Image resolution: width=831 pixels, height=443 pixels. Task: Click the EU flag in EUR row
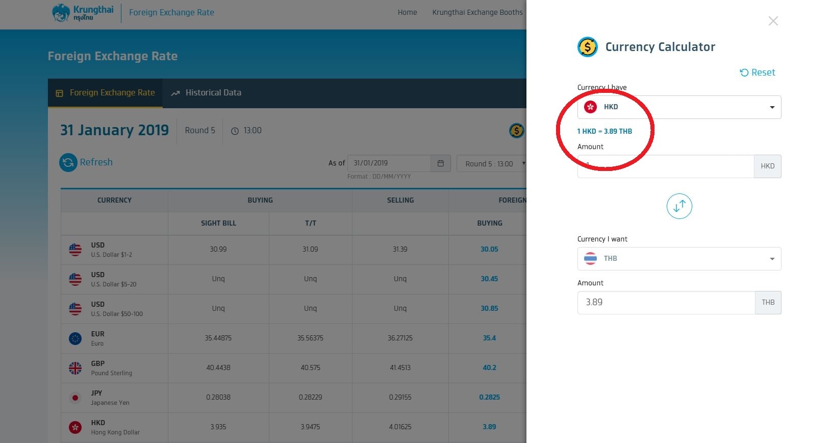pyautogui.click(x=75, y=338)
